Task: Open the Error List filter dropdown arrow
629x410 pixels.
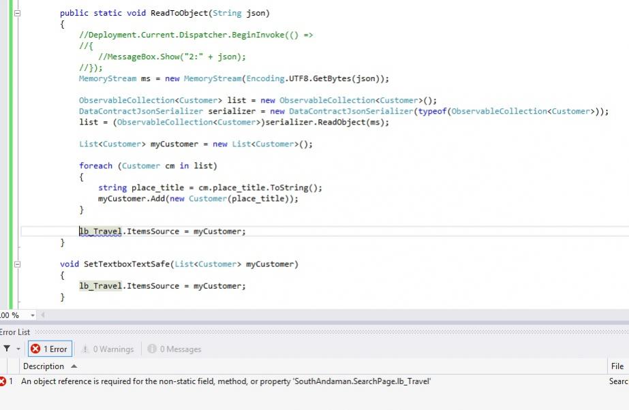Action: pyautogui.click(x=18, y=349)
